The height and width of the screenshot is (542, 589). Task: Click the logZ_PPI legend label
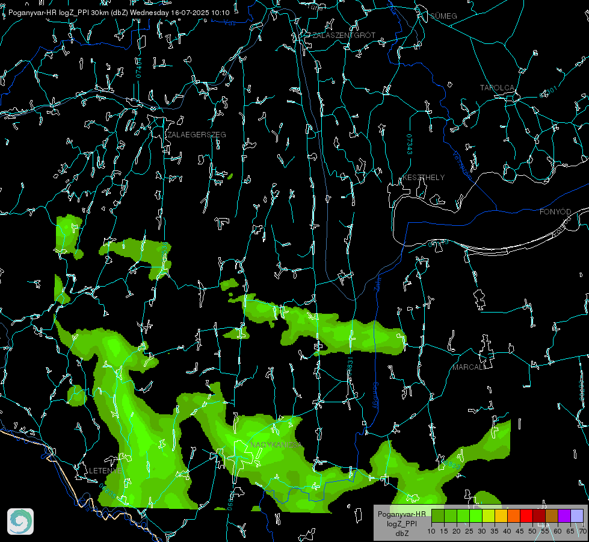tap(401, 524)
